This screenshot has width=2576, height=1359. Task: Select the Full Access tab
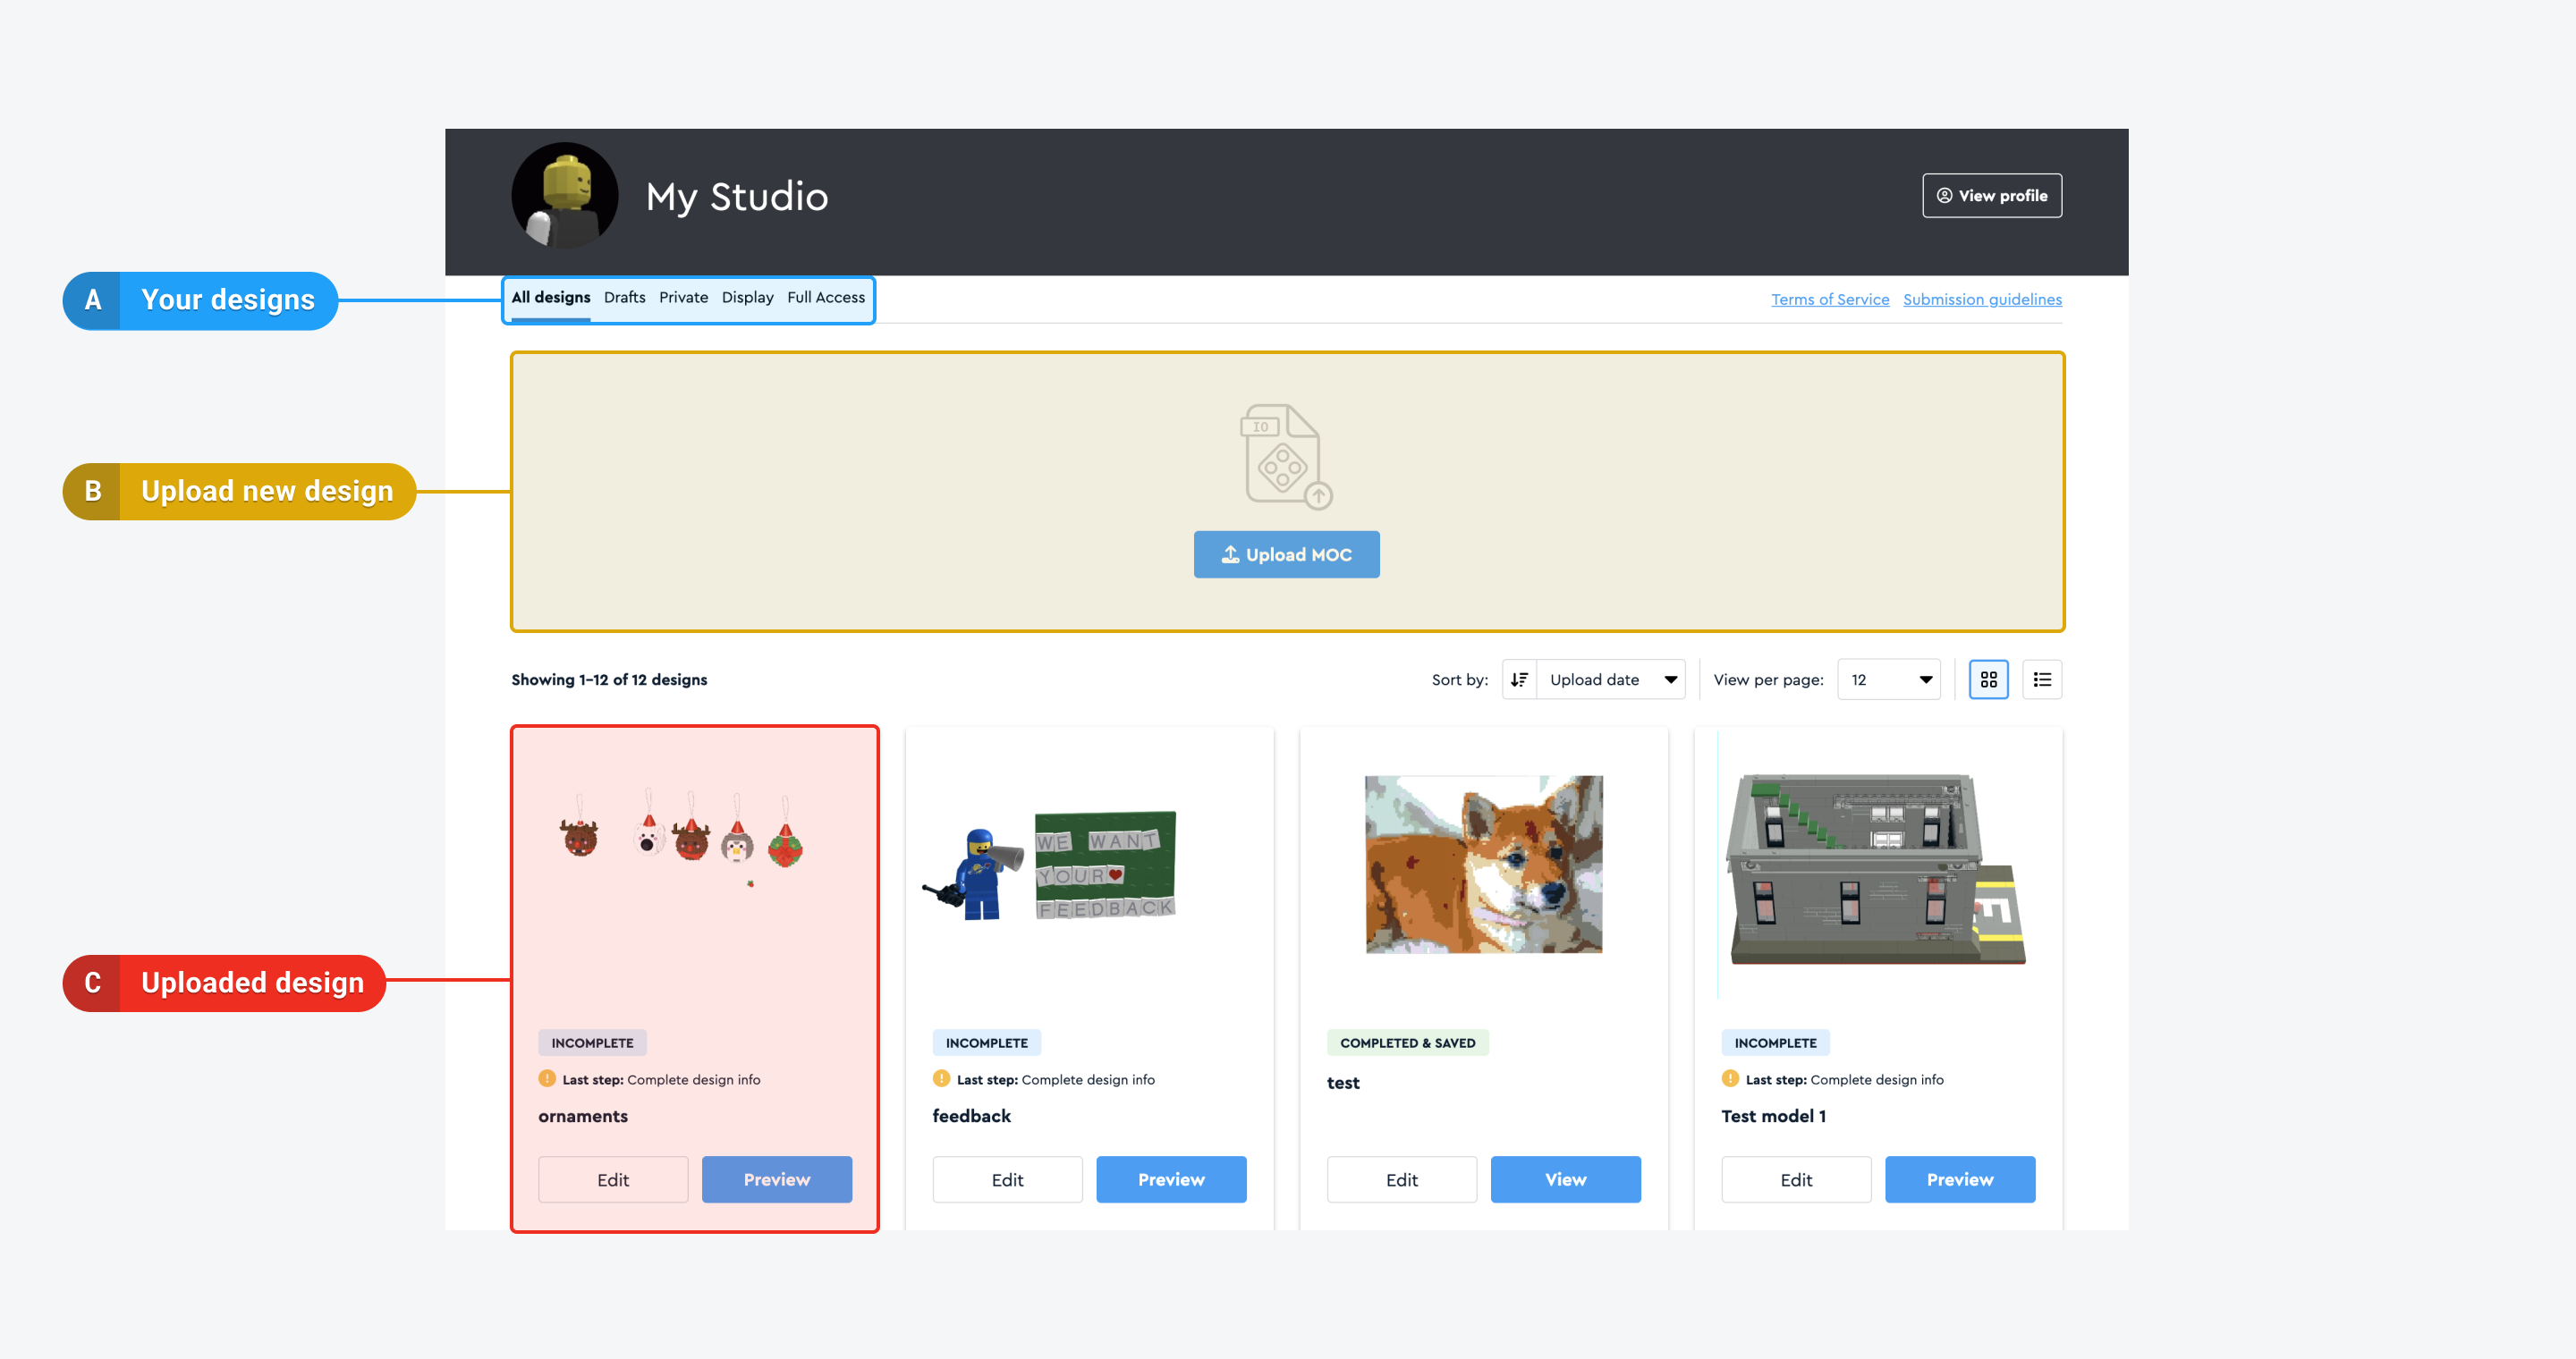pos(826,298)
